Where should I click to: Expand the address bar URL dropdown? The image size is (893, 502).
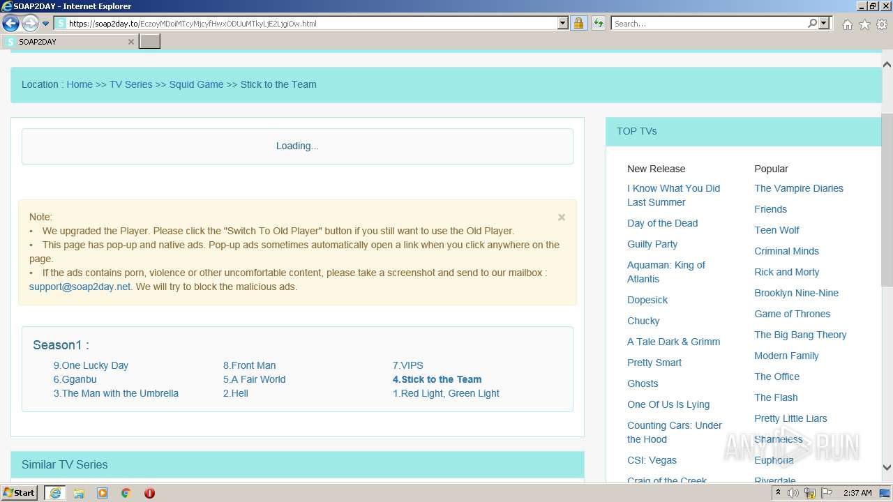coord(563,23)
